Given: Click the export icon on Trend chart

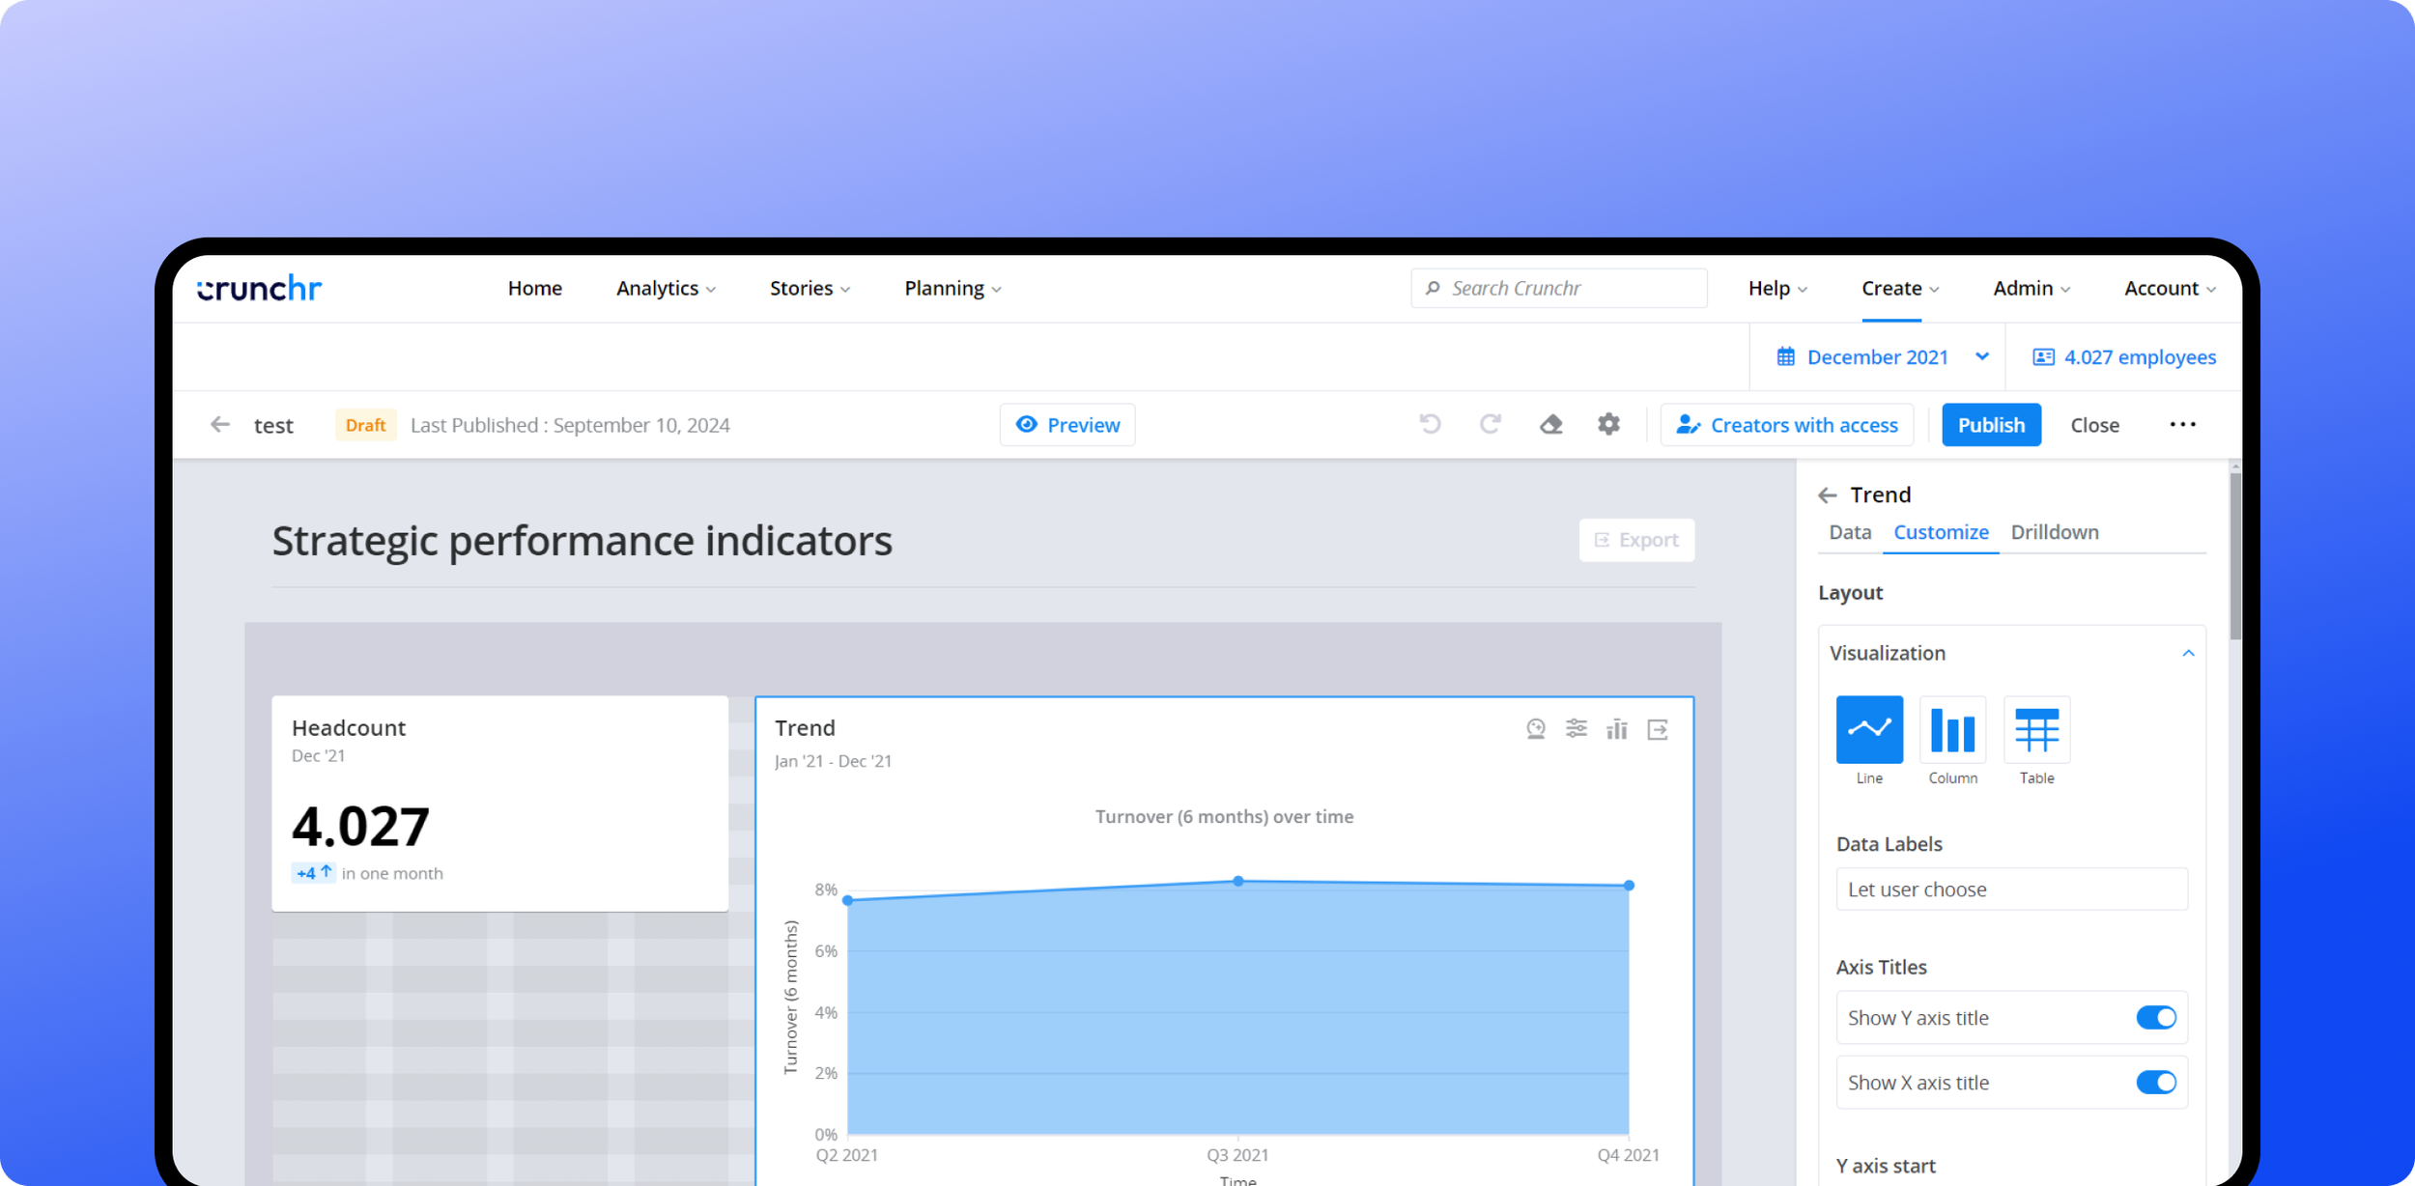Looking at the screenshot, I should pyautogui.click(x=1658, y=729).
